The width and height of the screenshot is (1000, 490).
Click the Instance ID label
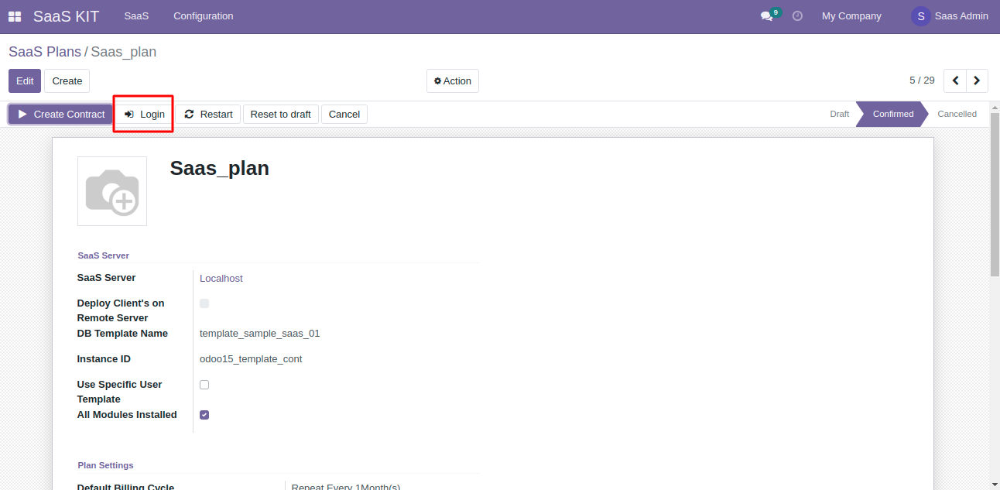click(x=104, y=359)
